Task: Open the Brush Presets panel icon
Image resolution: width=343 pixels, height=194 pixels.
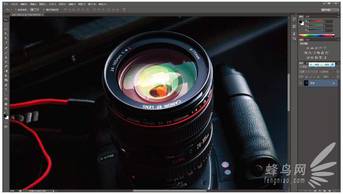Action: pos(294,39)
